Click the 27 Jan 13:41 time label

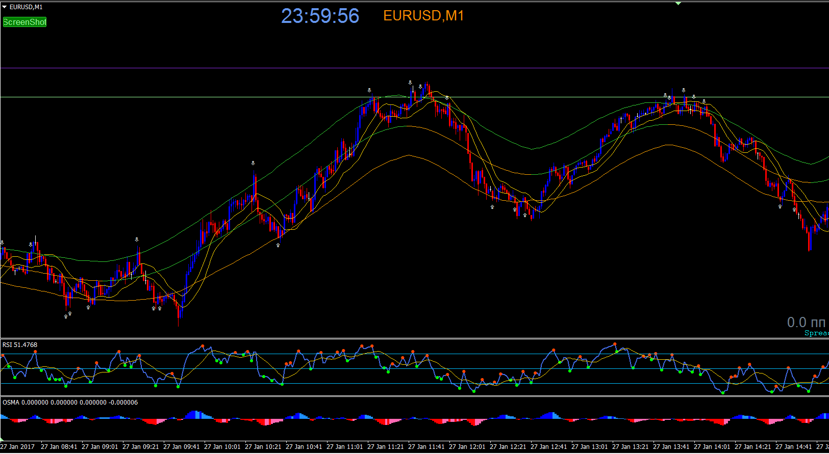(671, 447)
